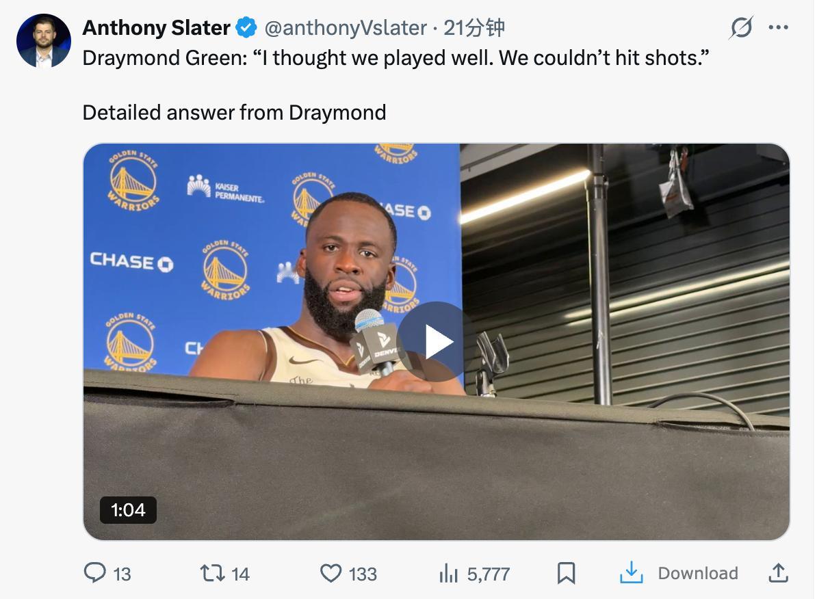Image resolution: width=817 pixels, height=599 pixels.
Task: Click the download arrow icon
Action: 631,572
